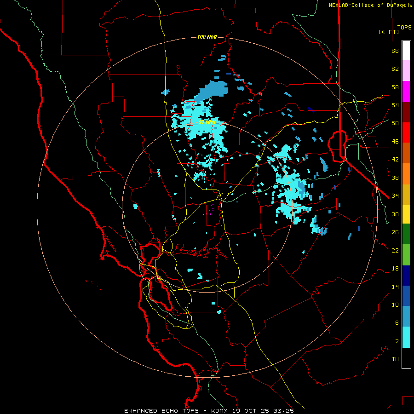Click the gold 38 kft legend swatch
This screenshot has height=414, width=414.
[406, 195]
